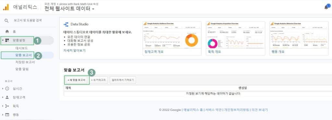Open the Behaviors Overview template thumbnail

point(299,35)
